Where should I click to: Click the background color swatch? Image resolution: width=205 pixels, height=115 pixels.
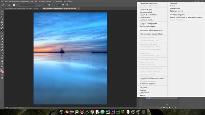3,73
